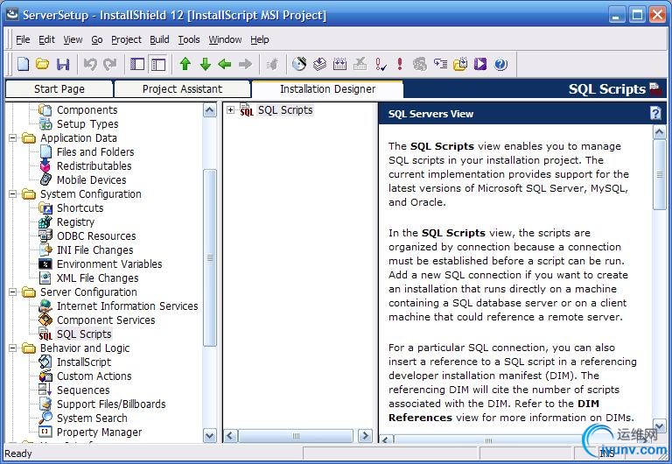Open XML File Changes view
Screen dimensions: 672x464
97,278
